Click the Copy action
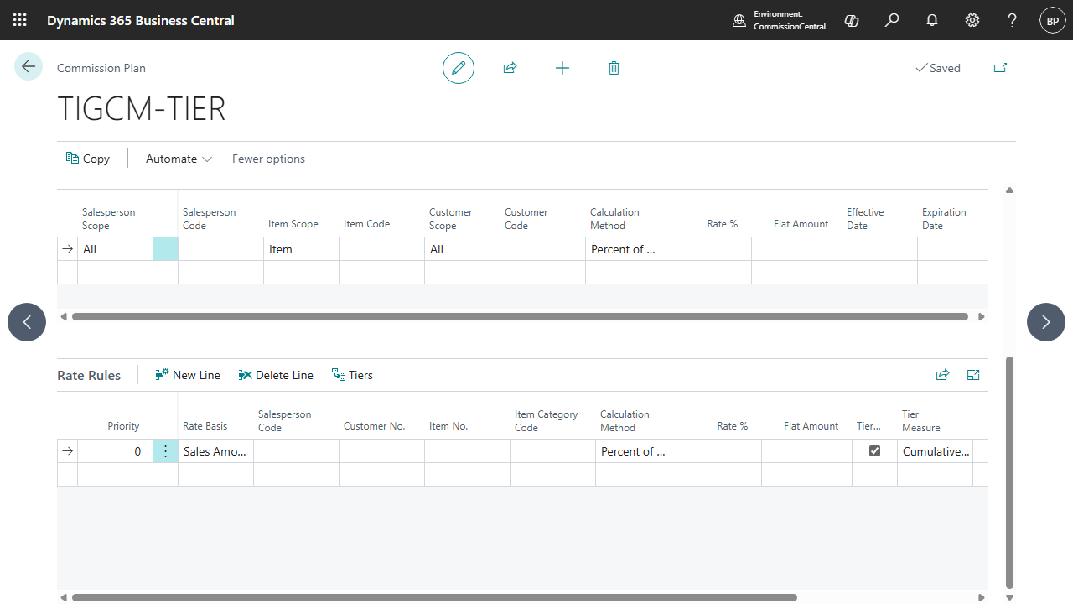This screenshot has height=604, width=1073. click(x=88, y=159)
